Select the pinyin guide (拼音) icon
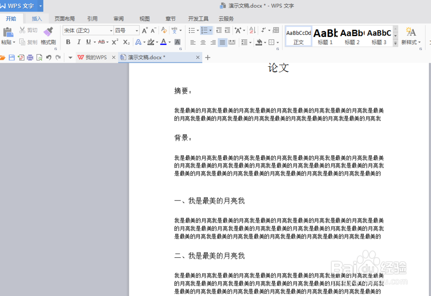Screen dimensions: 431x296 [x=173, y=29]
